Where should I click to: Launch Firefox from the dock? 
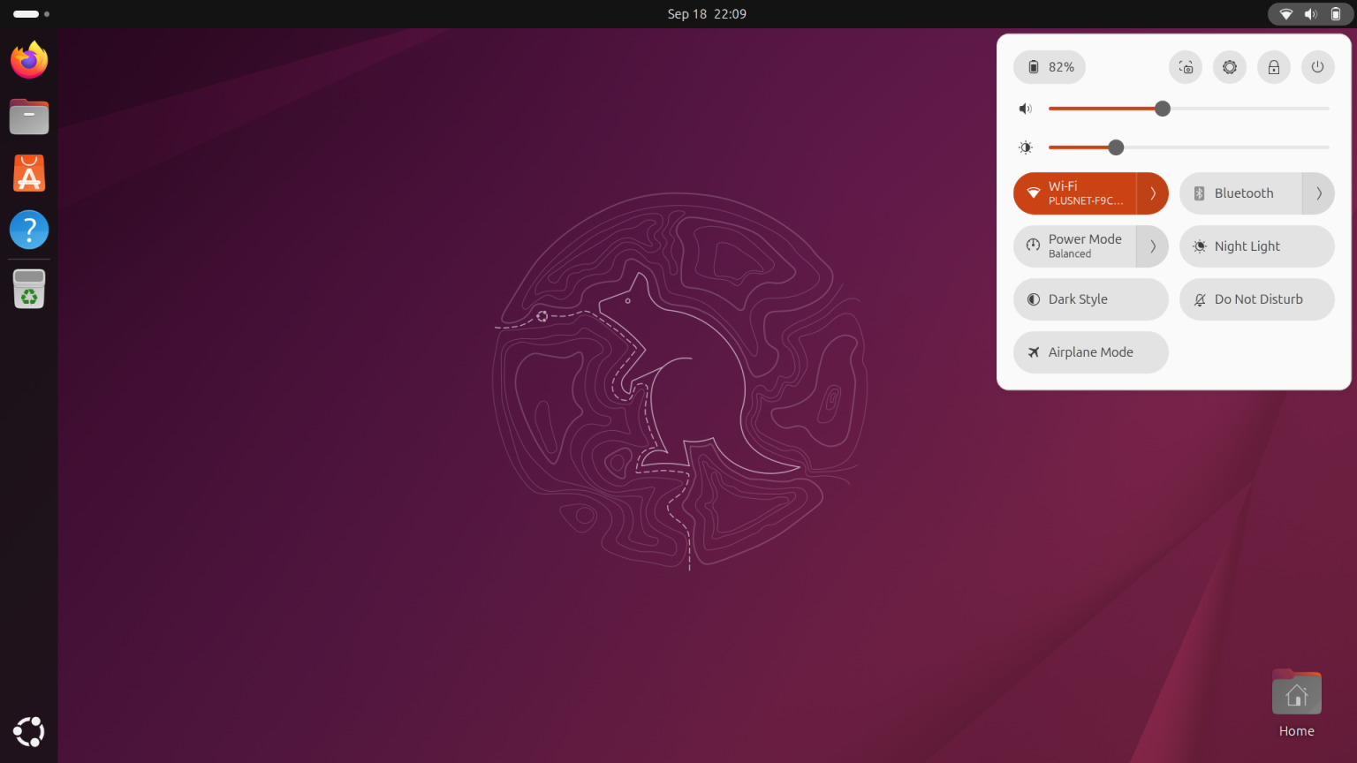point(29,60)
